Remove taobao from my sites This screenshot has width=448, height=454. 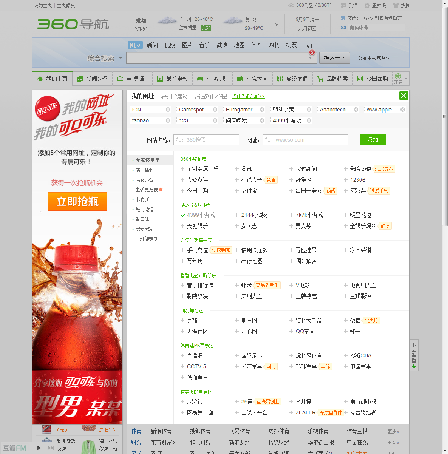(168, 120)
